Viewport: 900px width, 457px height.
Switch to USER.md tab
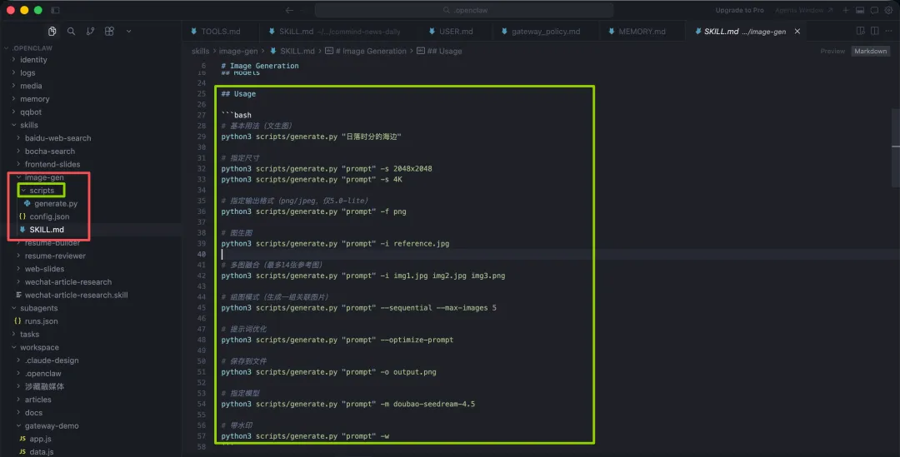456,32
